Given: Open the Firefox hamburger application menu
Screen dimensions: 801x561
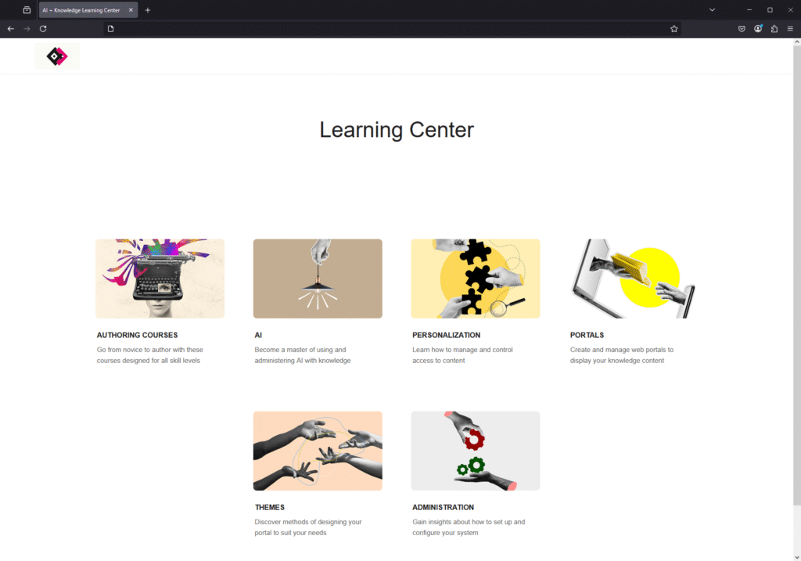Looking at the screenshot, I should point(790,29).
